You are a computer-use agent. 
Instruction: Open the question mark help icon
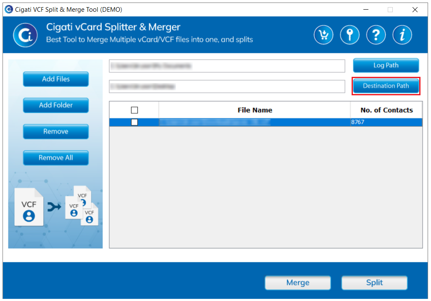pos(376,35)
